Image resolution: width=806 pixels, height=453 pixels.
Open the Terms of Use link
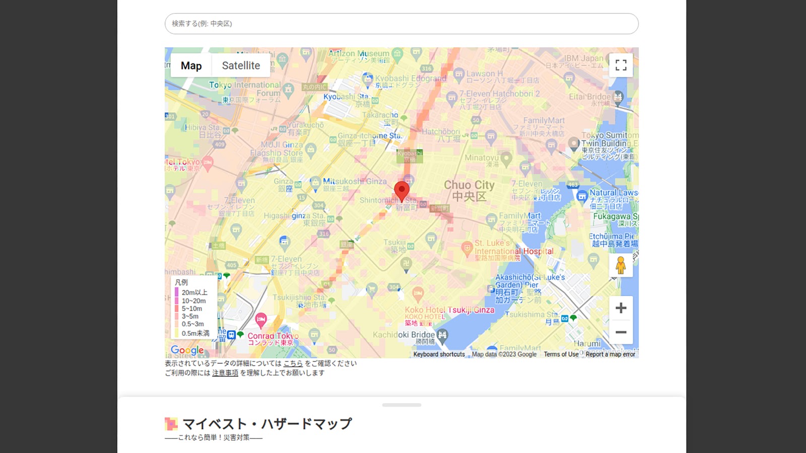pos(561,354)
